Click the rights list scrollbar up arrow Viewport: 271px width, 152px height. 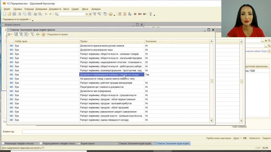[211, 41]
